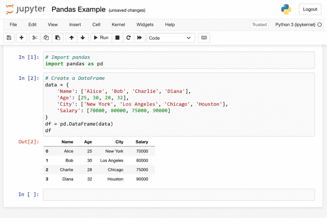Open the View menu
The width and height of the screenshot is (327, 218).
coord(53,25)
